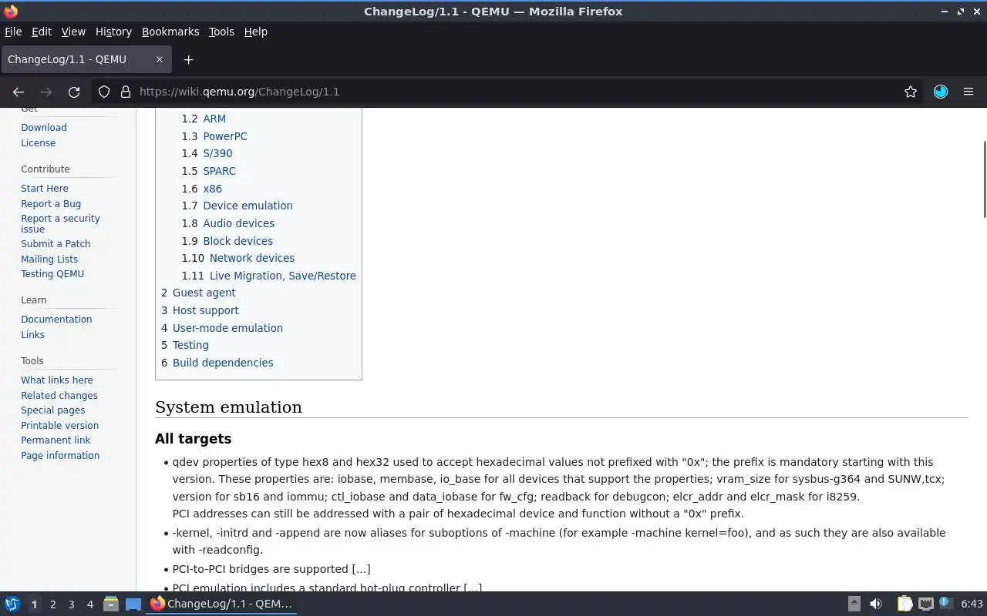Jump to Live Migration, Save/Restore entry
This screenshot has height=616, width=987.
tap(269, 276)
